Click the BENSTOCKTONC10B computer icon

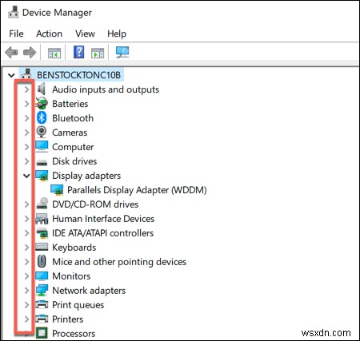click(x=26, y=74)
